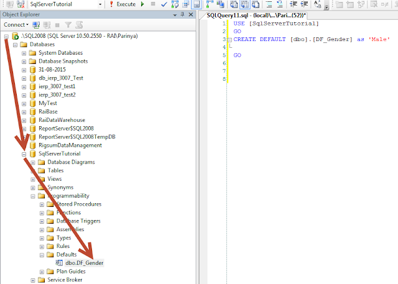This screenshot has height=284, width=398.
Task: Select the dbo.DF_Gender default object
Action: [85, 263]
